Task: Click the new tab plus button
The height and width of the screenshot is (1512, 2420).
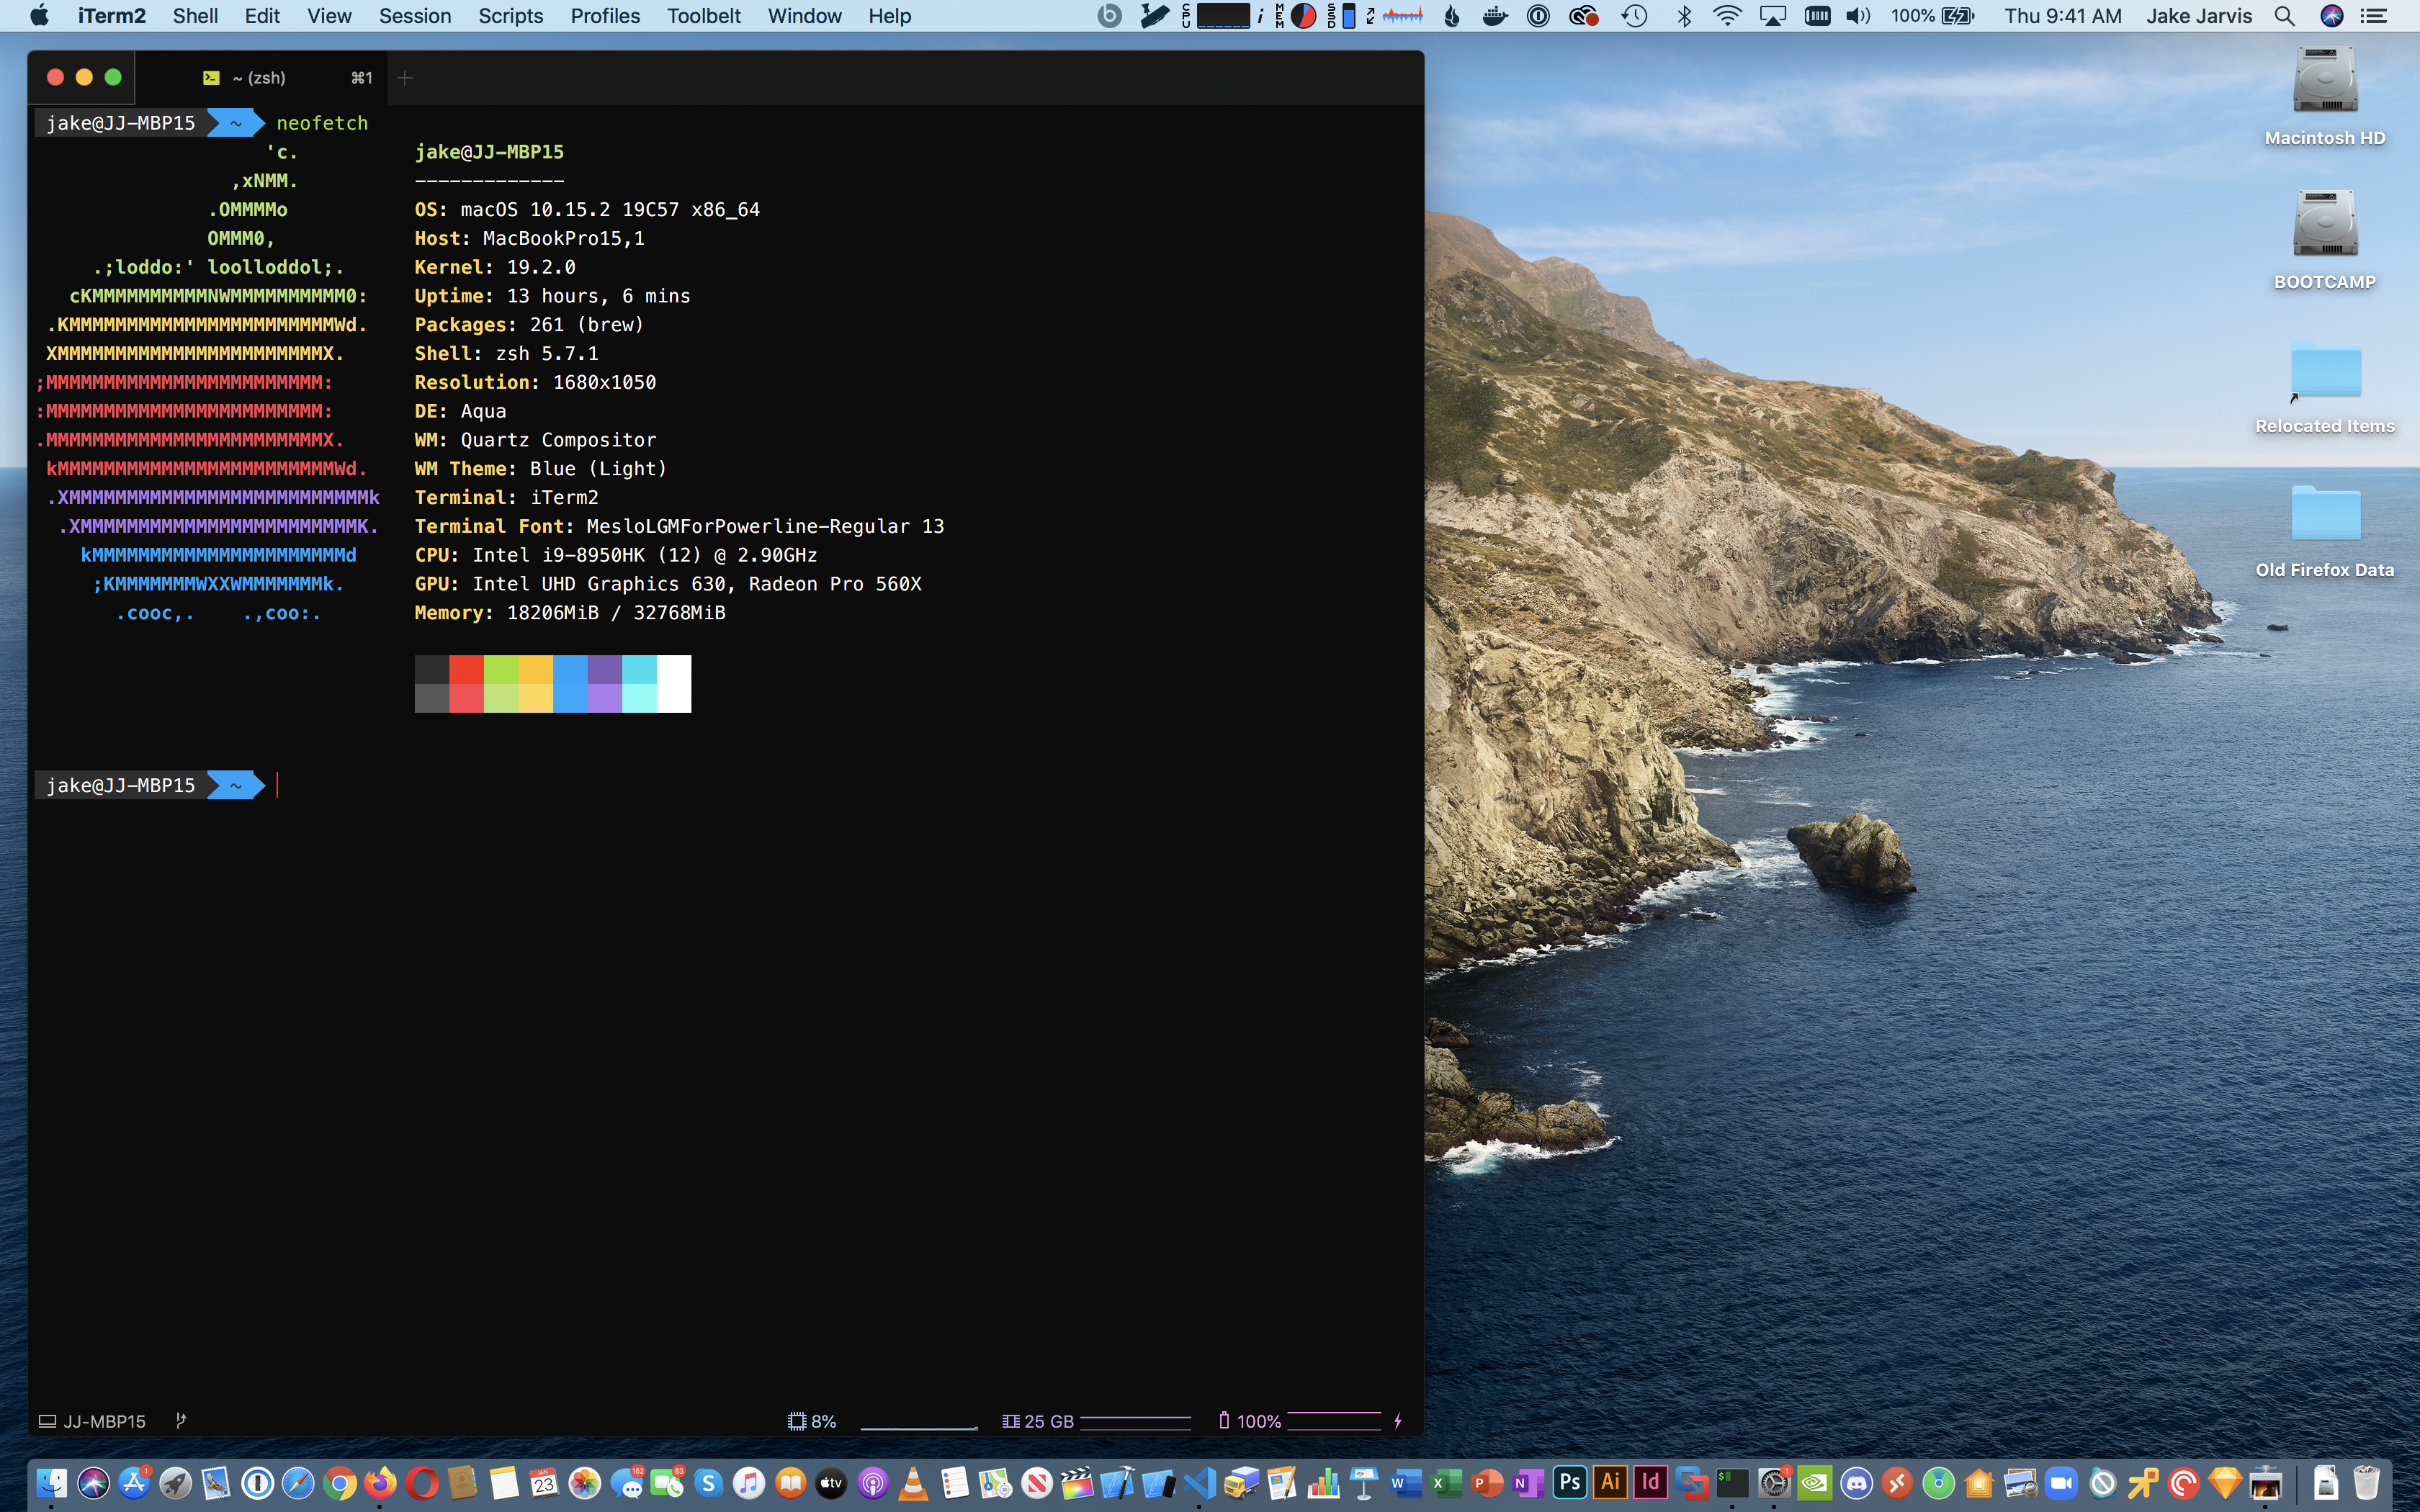Action: click(x=404, y=78)
